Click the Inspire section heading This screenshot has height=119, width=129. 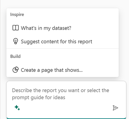(17, 15)
